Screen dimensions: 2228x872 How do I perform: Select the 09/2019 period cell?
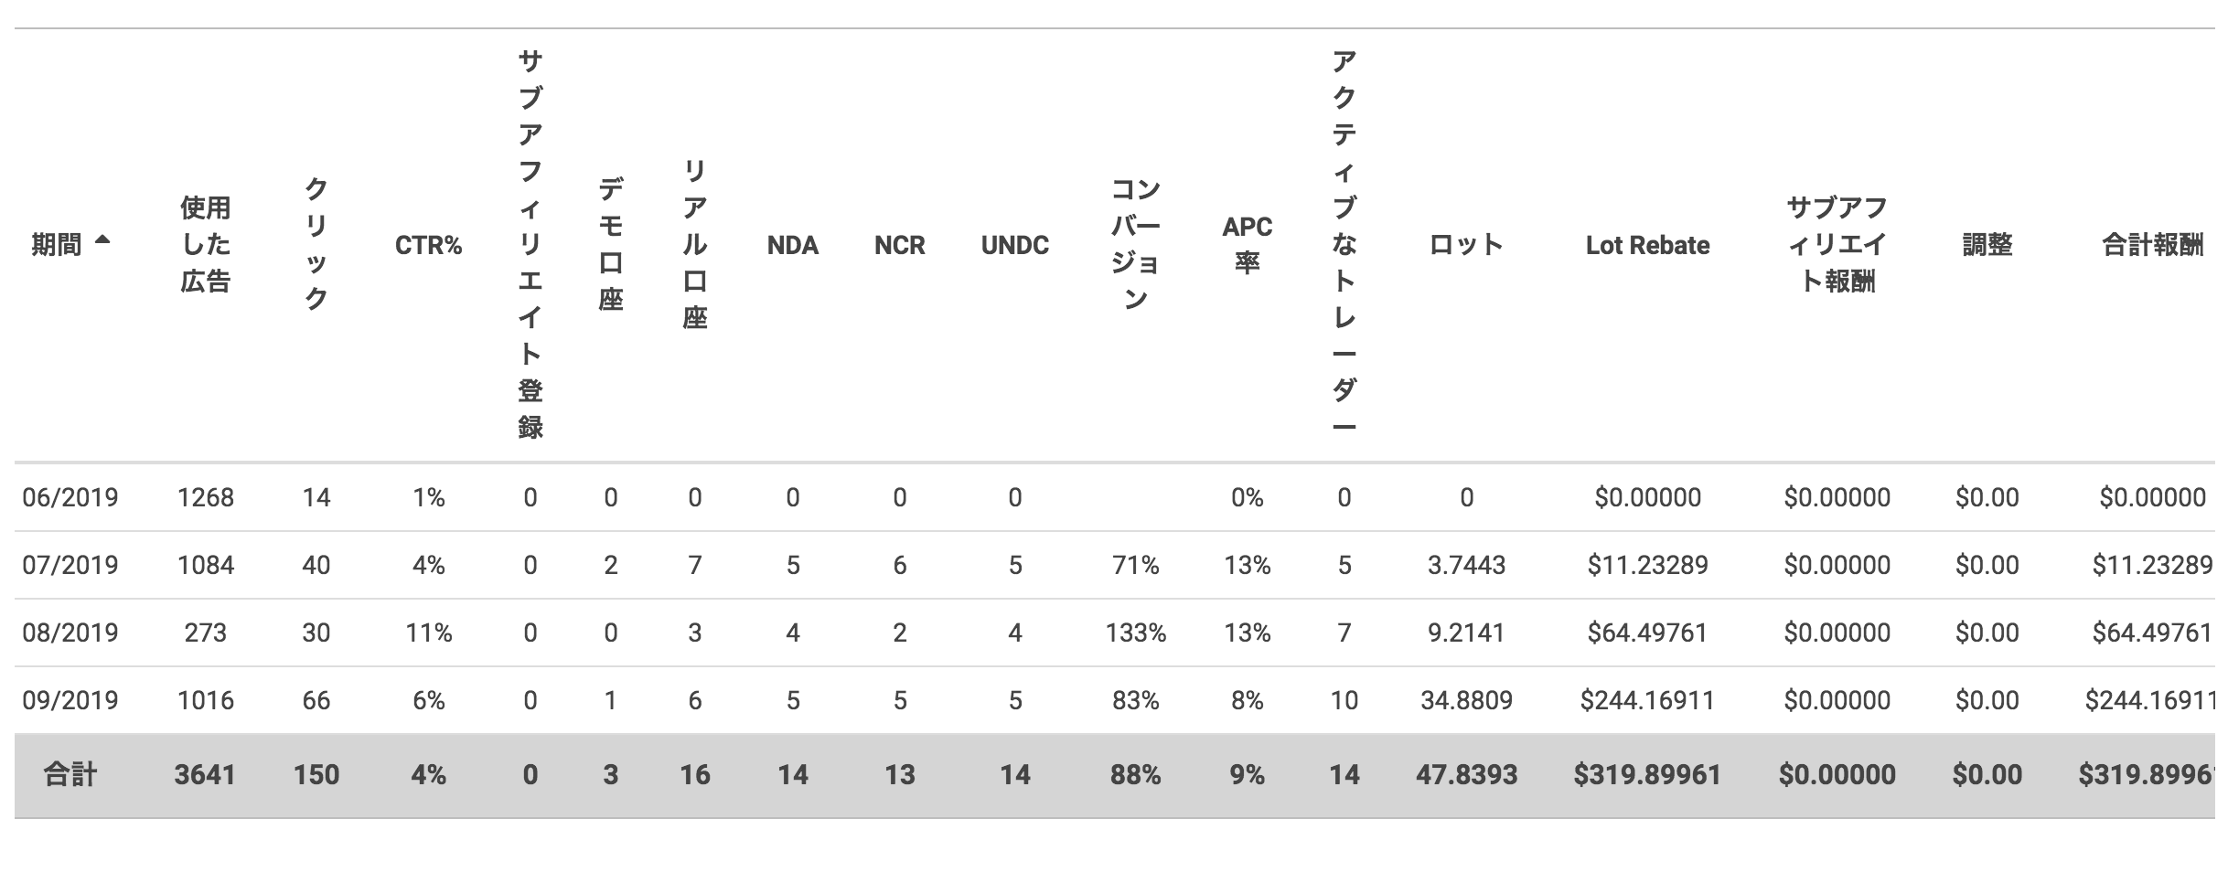point(70,700)
